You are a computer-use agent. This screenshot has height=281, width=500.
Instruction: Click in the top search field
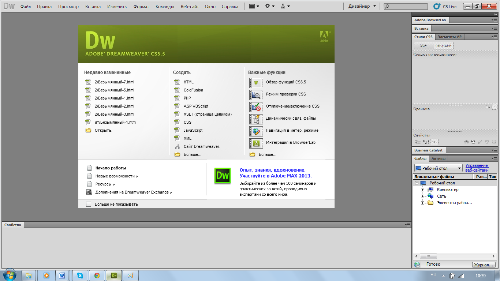pos(406,7)
